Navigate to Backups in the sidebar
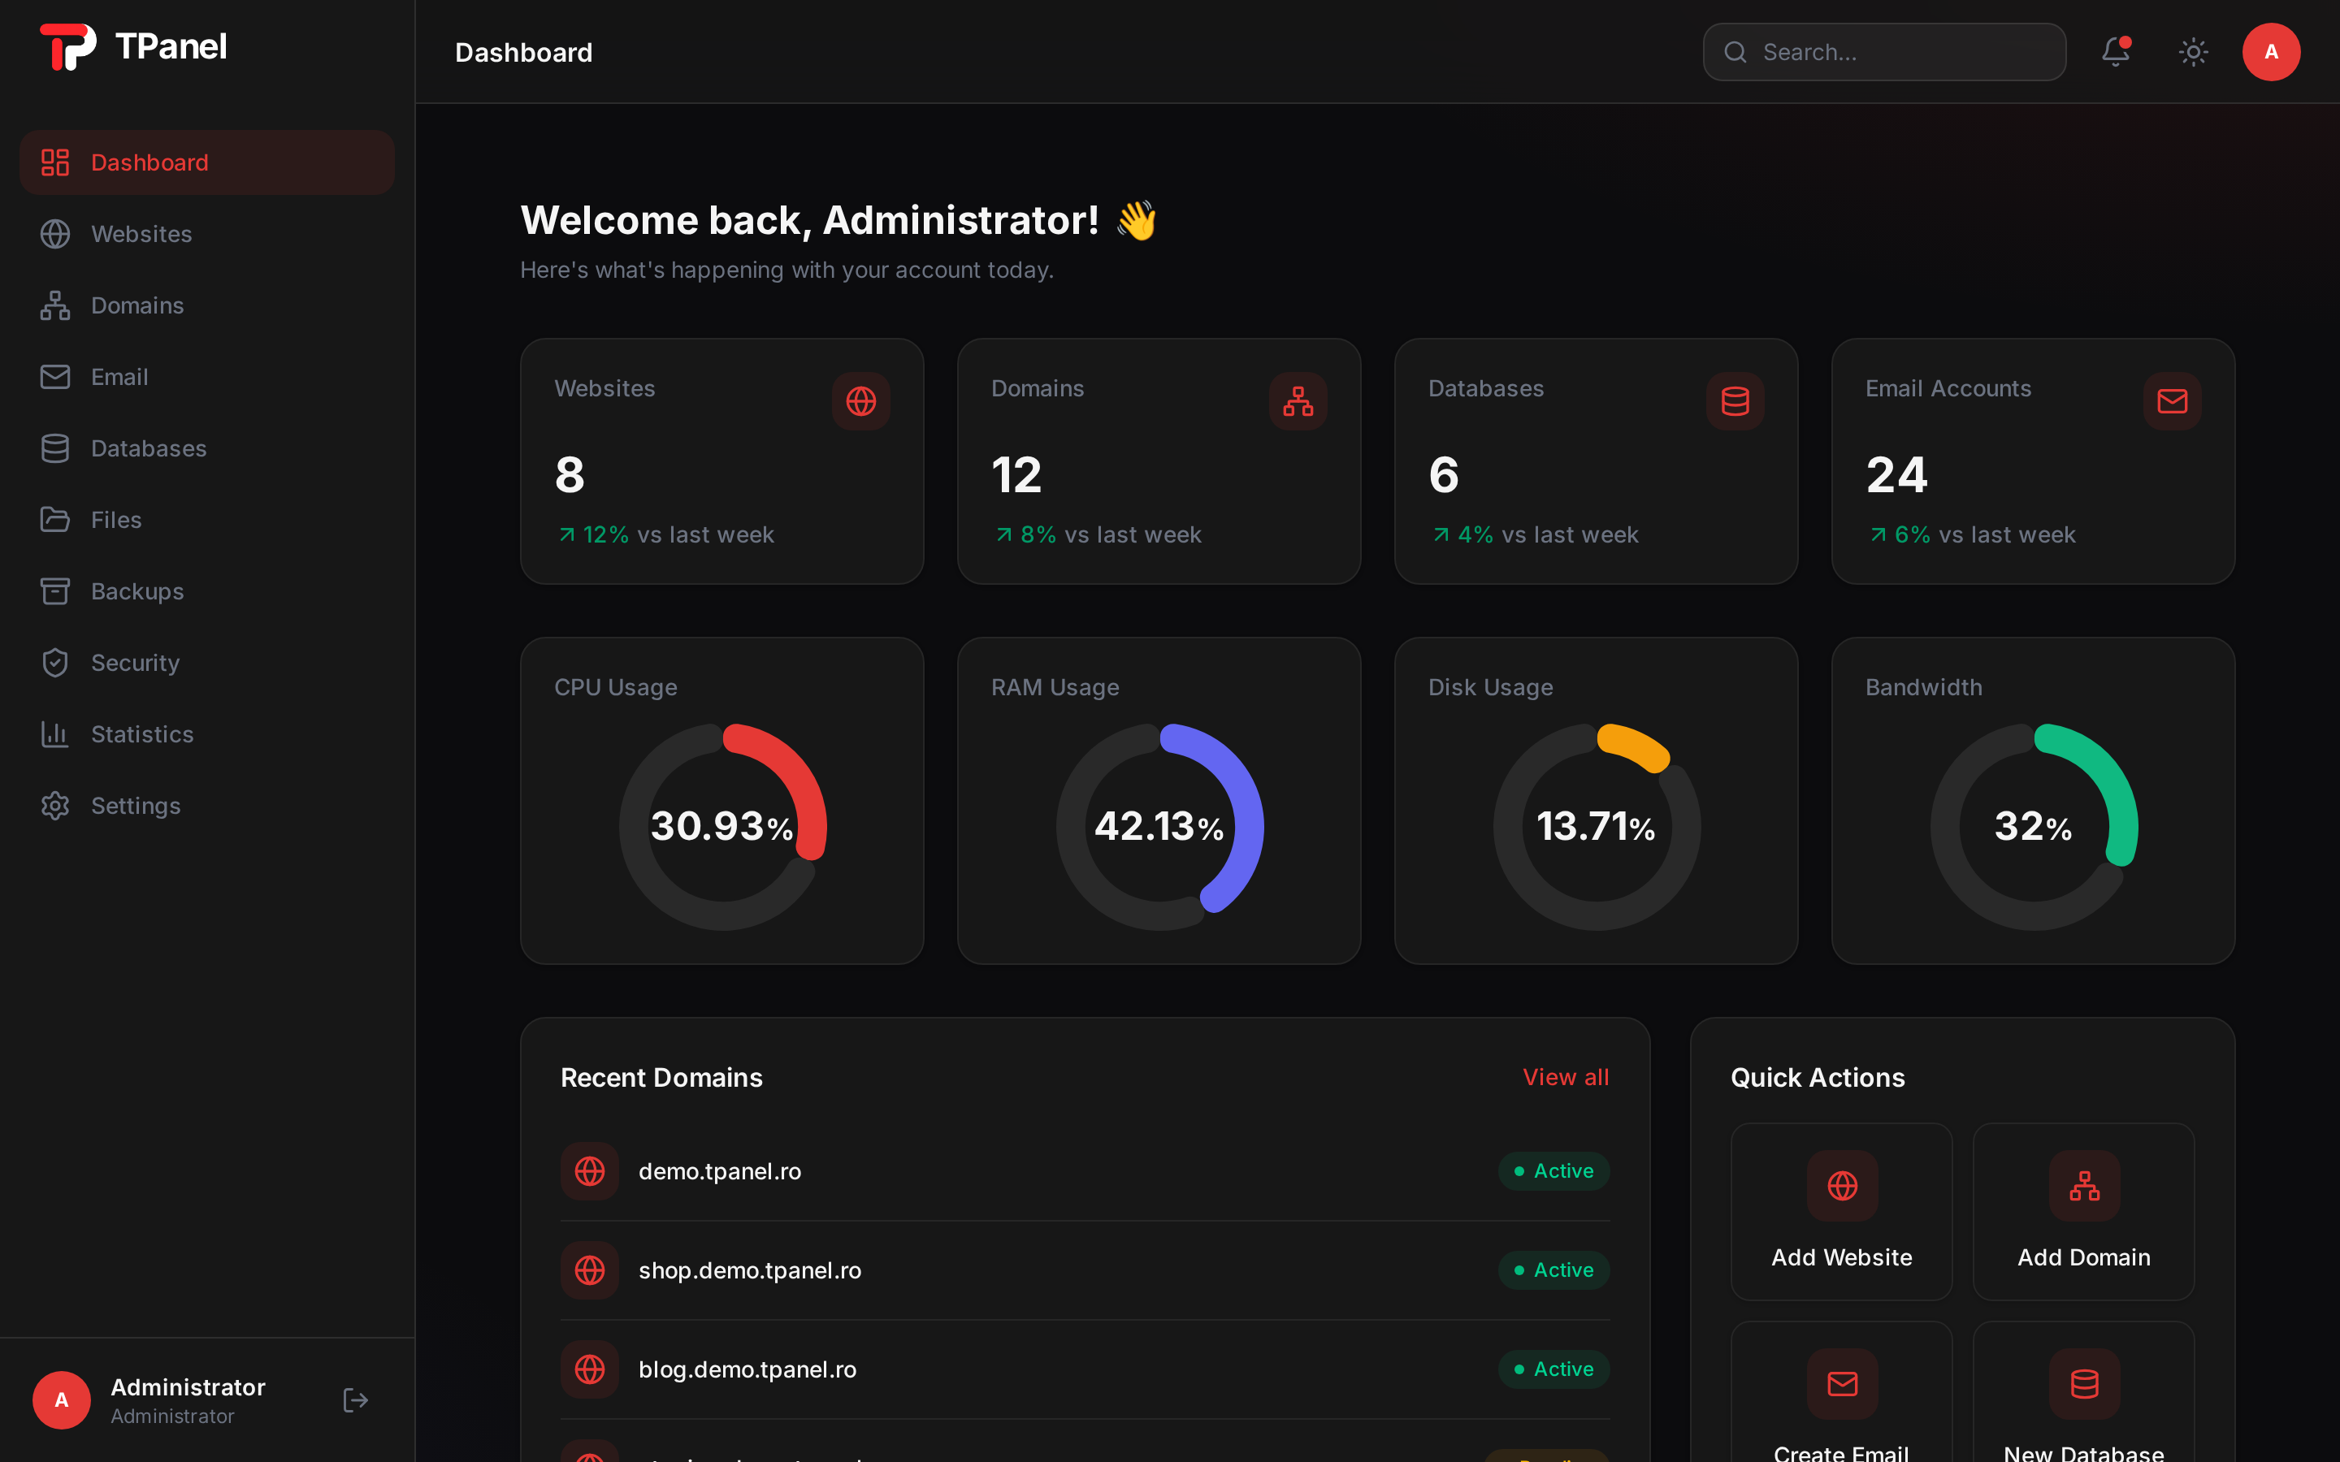This screenshot has height=1462, width=2340. (x=207, y=592)
